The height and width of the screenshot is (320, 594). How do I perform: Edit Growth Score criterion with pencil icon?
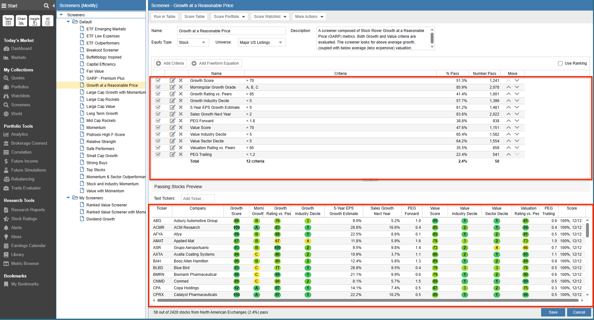(173, 80)
